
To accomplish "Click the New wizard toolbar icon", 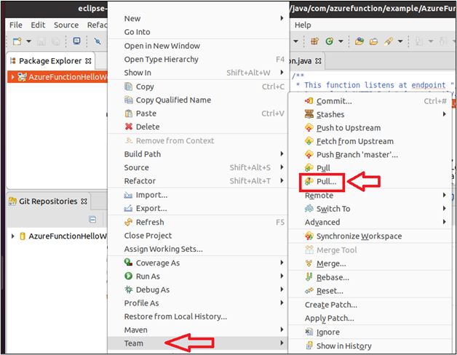I will point(17,41).
